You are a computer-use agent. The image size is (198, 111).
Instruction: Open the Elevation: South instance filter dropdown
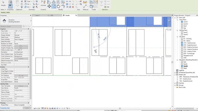tap(11, 26)
